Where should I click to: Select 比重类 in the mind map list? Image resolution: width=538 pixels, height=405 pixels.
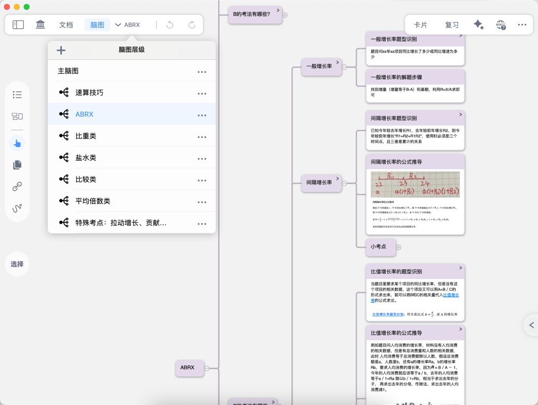click(x=86, y=136)
